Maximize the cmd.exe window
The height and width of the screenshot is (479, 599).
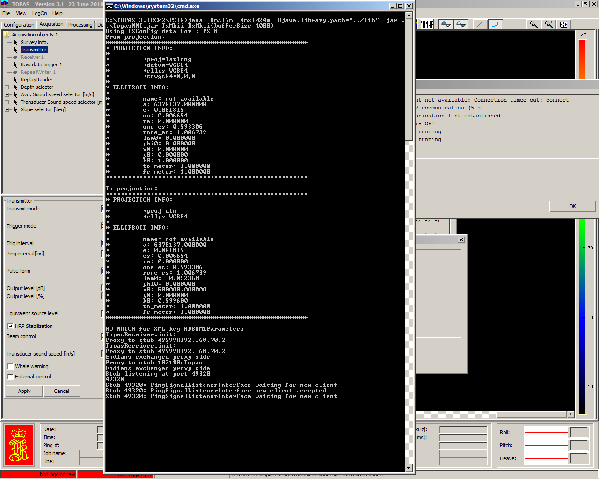[401, 6]
